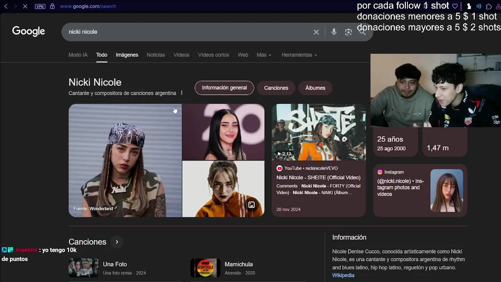Click the Nicki Nicole knowledge panel title
The width and height of the screenshot is (501, 282).
[x=95, y=82]
